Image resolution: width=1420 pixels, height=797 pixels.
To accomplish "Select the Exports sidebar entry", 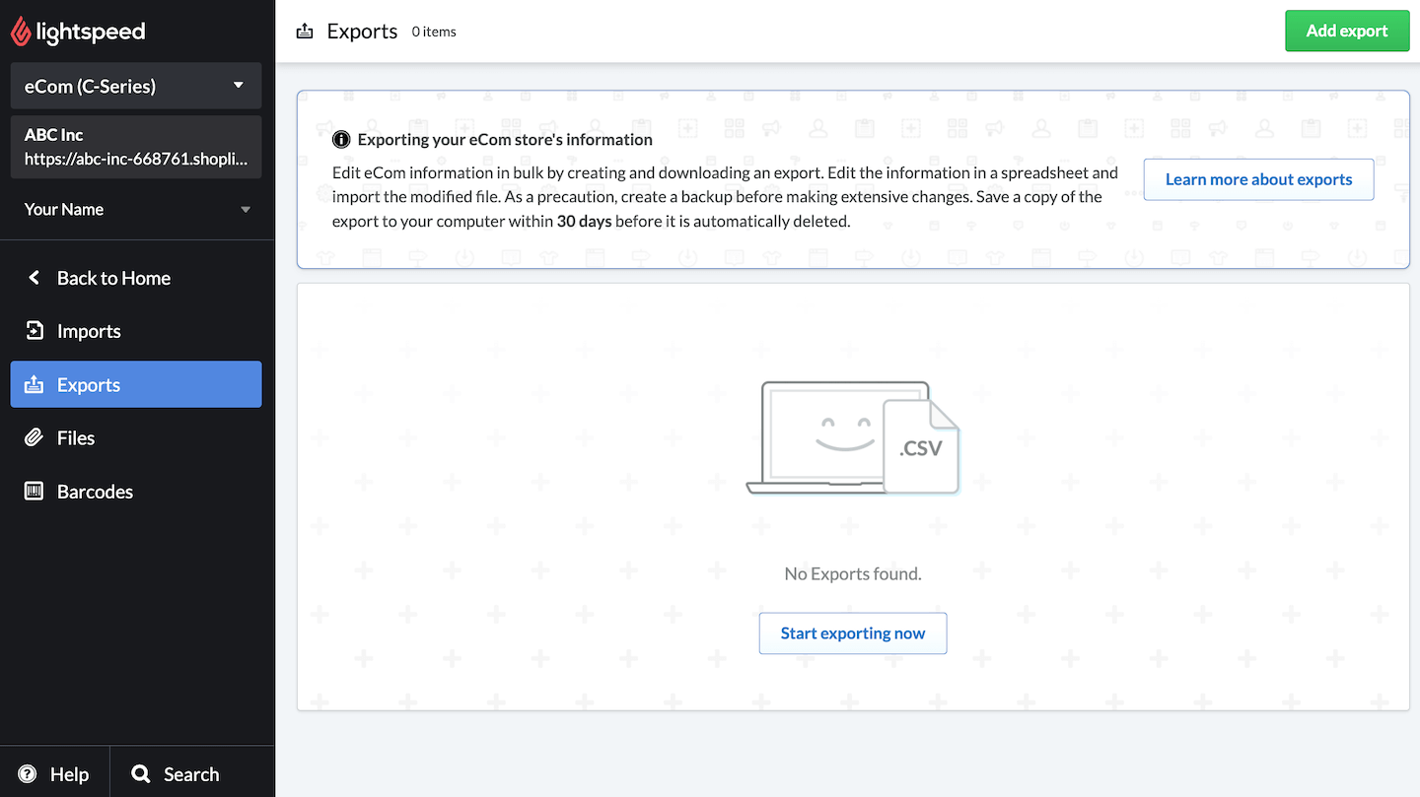I will tap(89, 384).
